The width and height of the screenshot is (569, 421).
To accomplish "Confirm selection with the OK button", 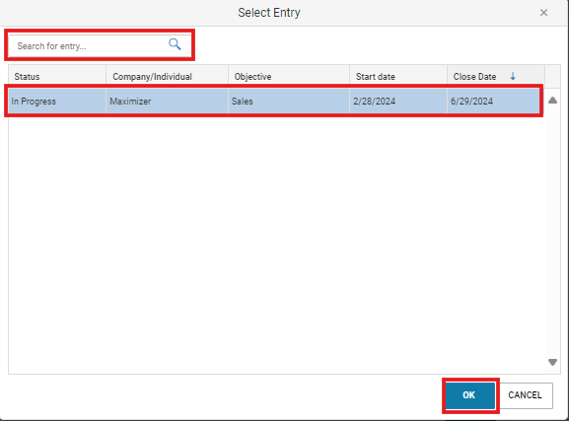I will coord(469,395).
